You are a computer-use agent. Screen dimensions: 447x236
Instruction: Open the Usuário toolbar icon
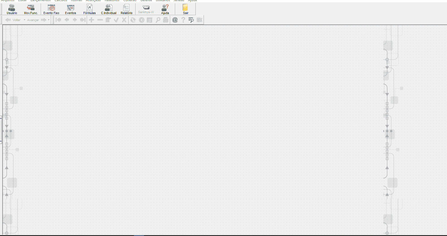(x=12, y=9)
